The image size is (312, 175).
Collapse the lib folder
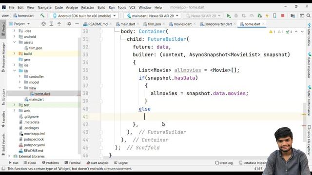pos(14,70)
